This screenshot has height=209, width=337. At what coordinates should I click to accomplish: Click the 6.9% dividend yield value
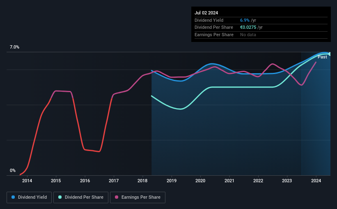245,20
